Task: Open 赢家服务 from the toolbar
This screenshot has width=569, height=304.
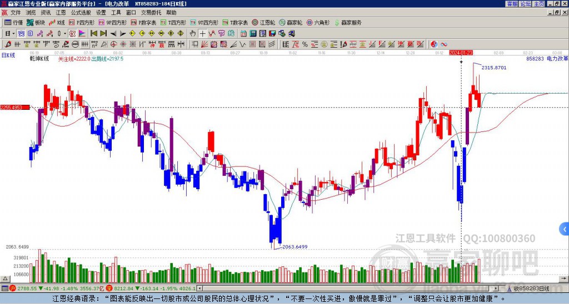Action: tap(348, 22)
